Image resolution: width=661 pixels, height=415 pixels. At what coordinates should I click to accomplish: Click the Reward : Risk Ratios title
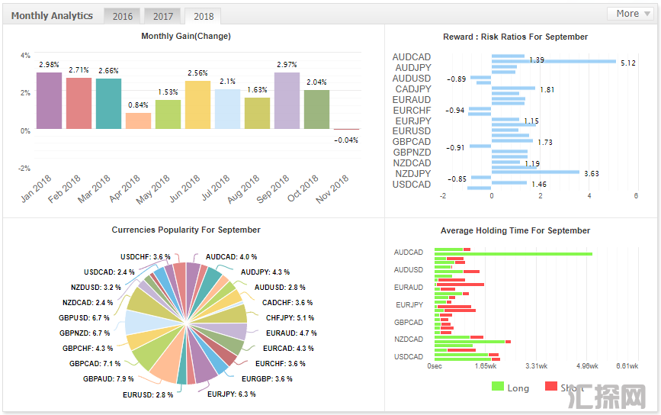pyautogui.click(x=515, y=37)
